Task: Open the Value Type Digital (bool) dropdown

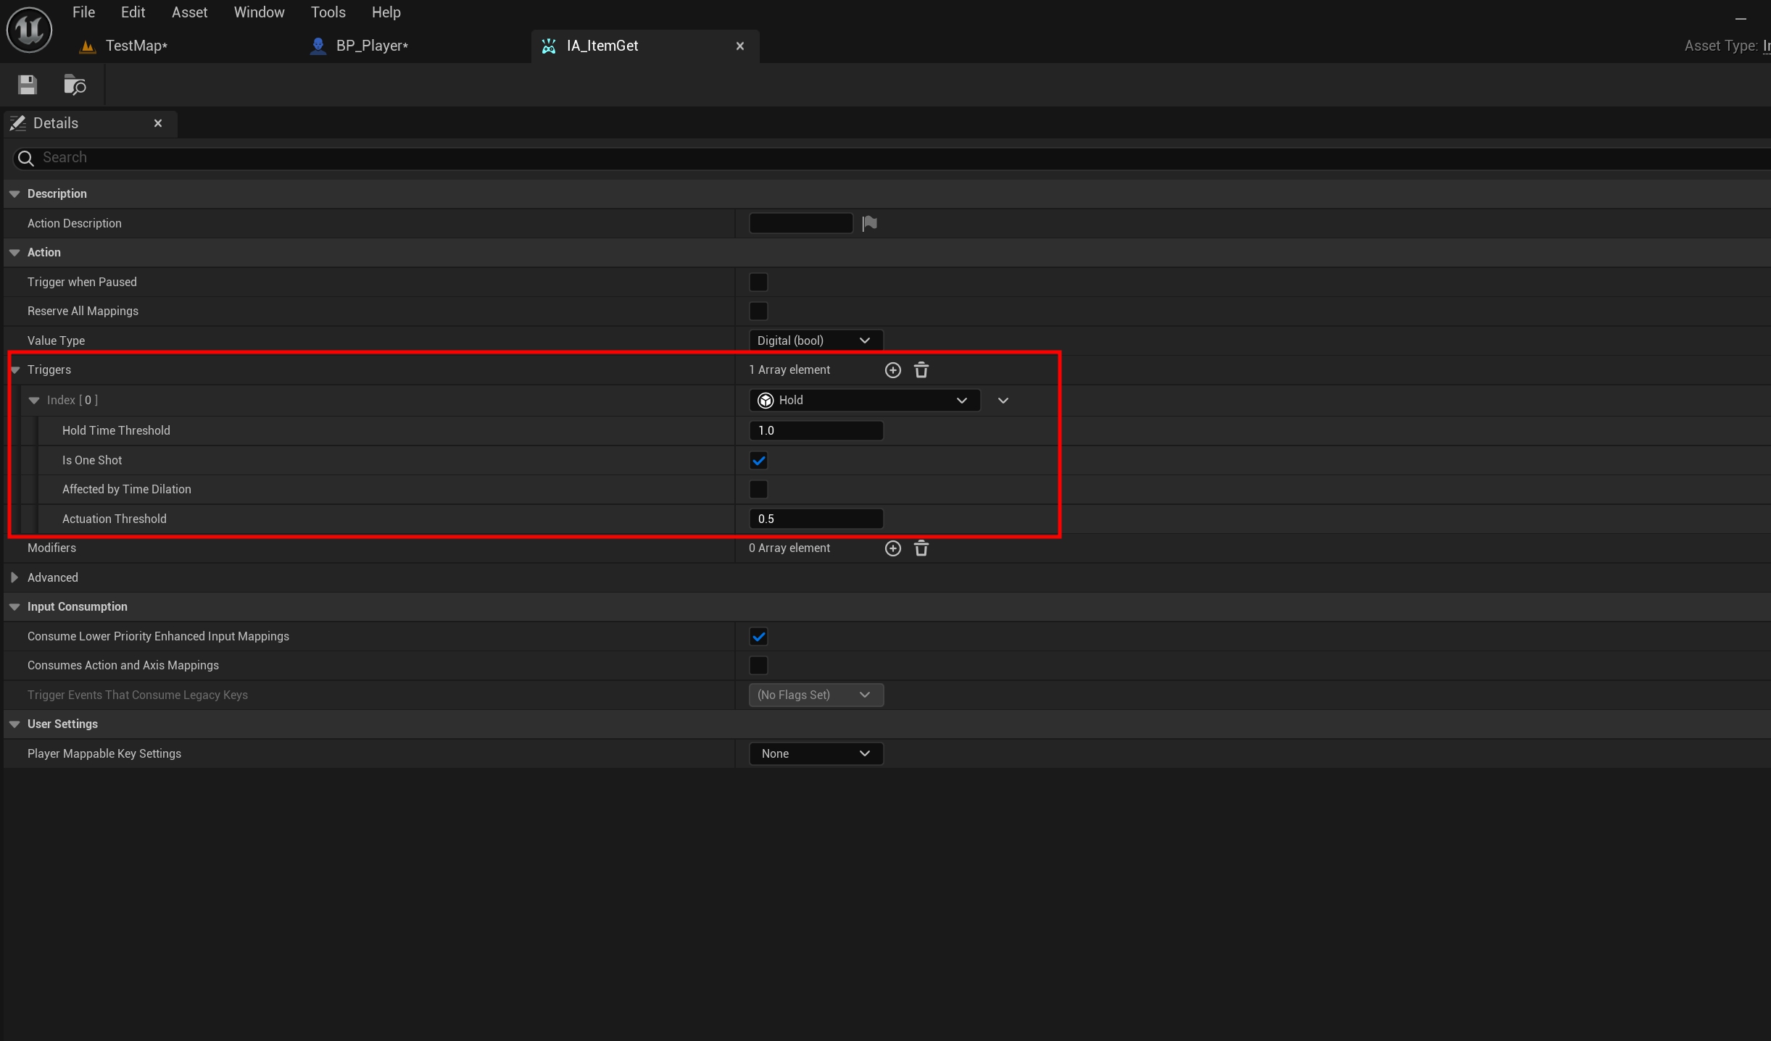Action: 815,340
